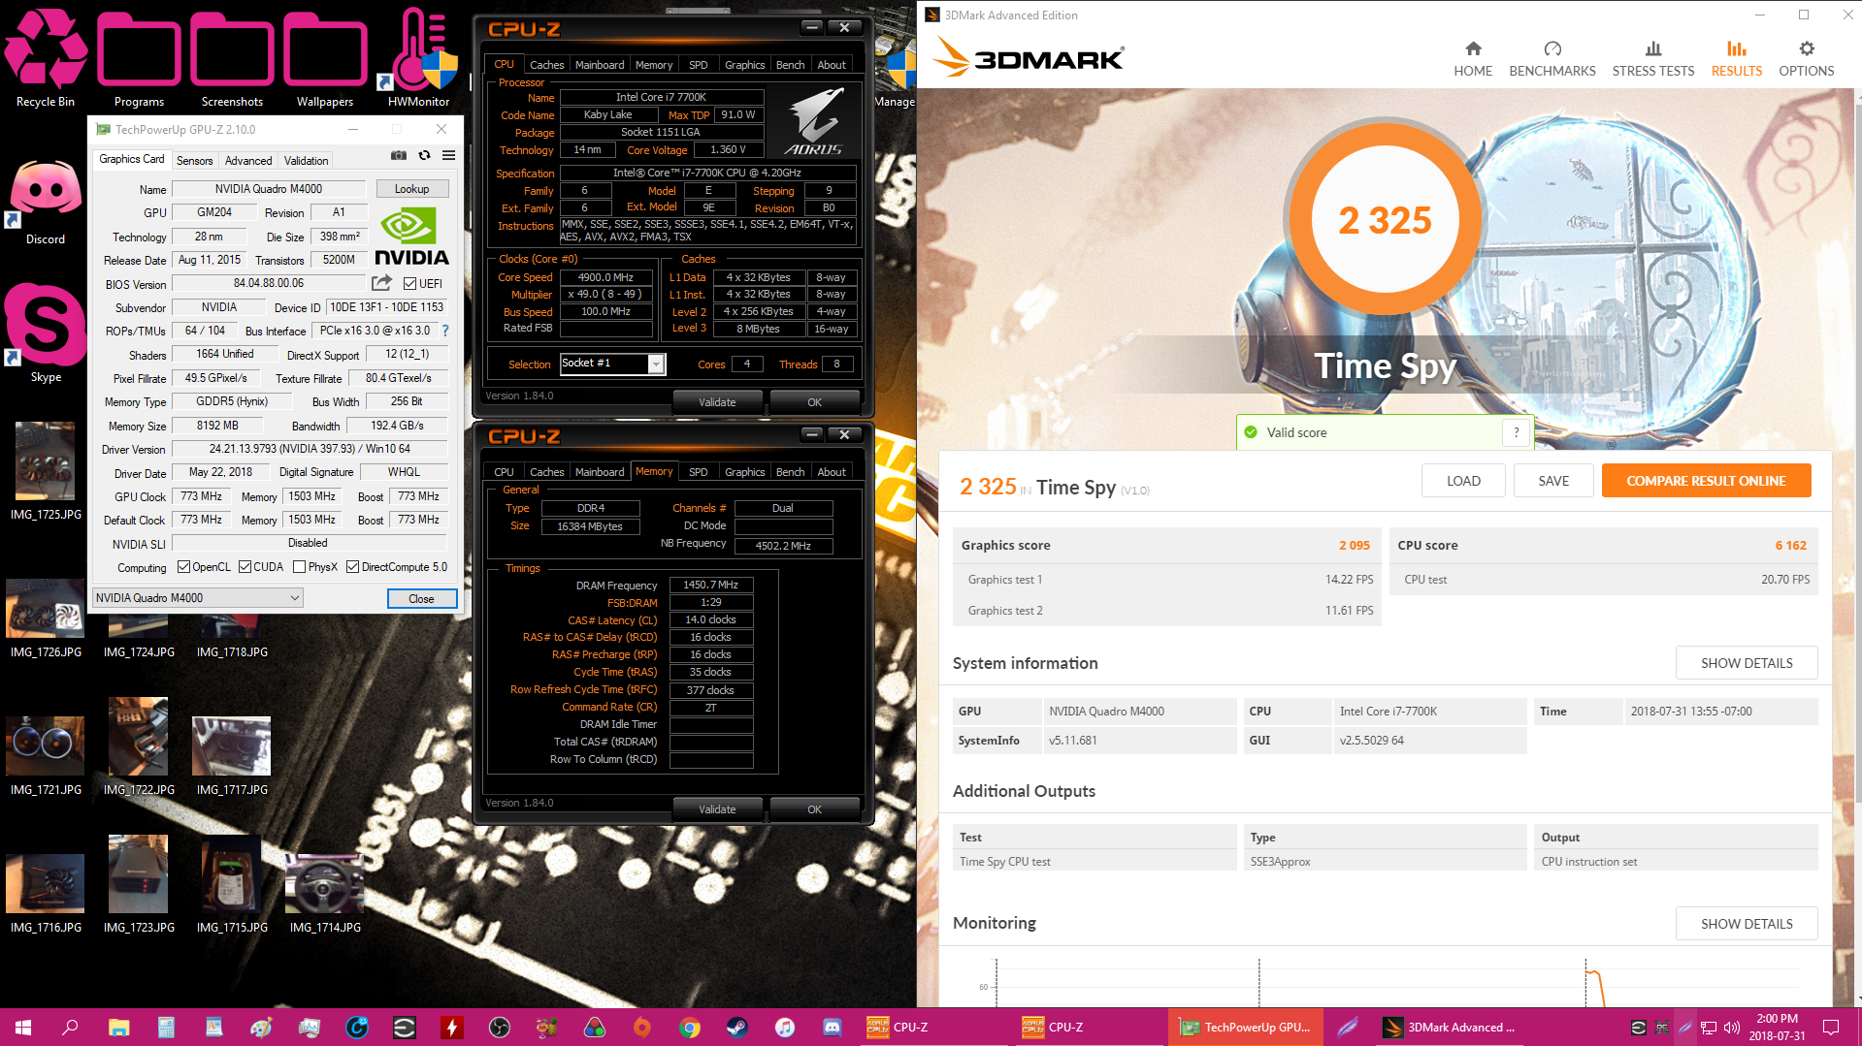Go to 3DMark HOME
This screenshot has width=1862, height=1046.
(x=1473, y=58)
